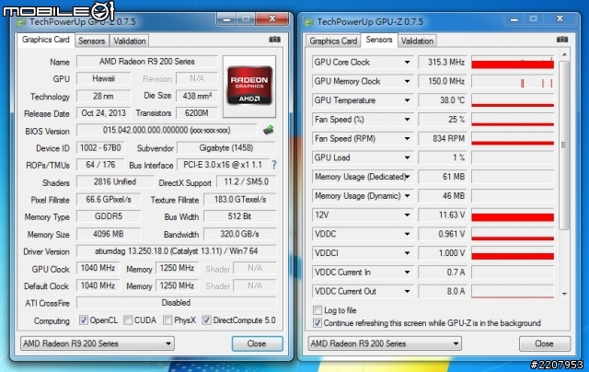The height and width of the screenshot is (372, 589).
Task: Open the Fan Speed (%) sensor dropdown
Action: tap(407, 120)
